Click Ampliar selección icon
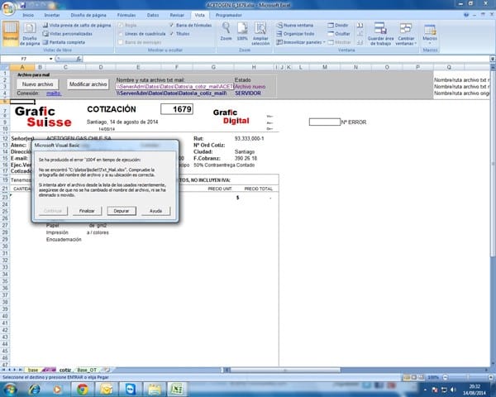 coord(260,33)
